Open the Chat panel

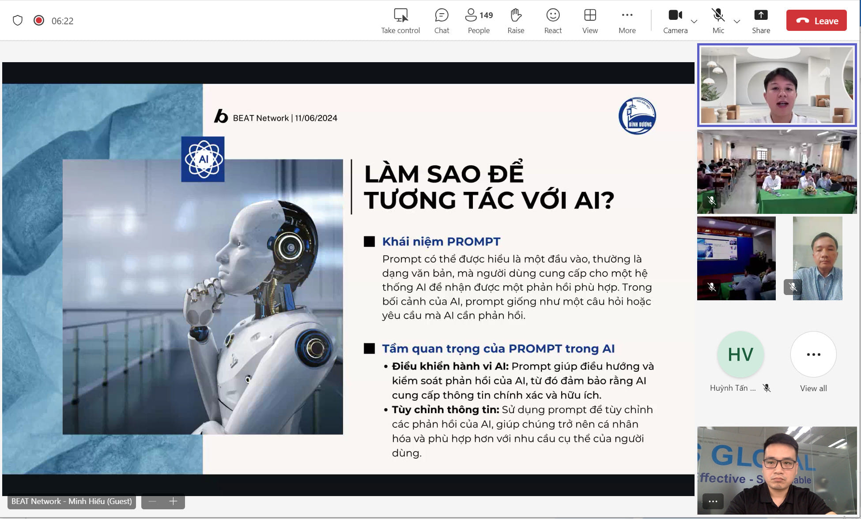point(442,21)
